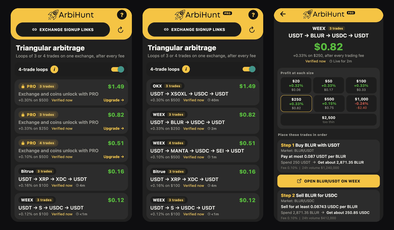Viewport: 394px width, 230px height.
Task: Open WEEX USDT → S → USDC card in middle panel
Action: coord(203,206)
